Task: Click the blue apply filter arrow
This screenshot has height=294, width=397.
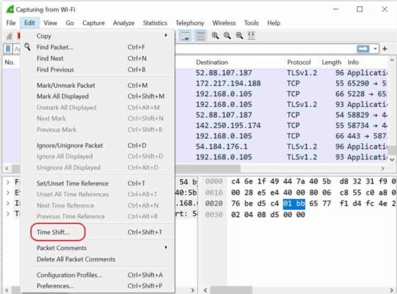Action: coord(363,49)
